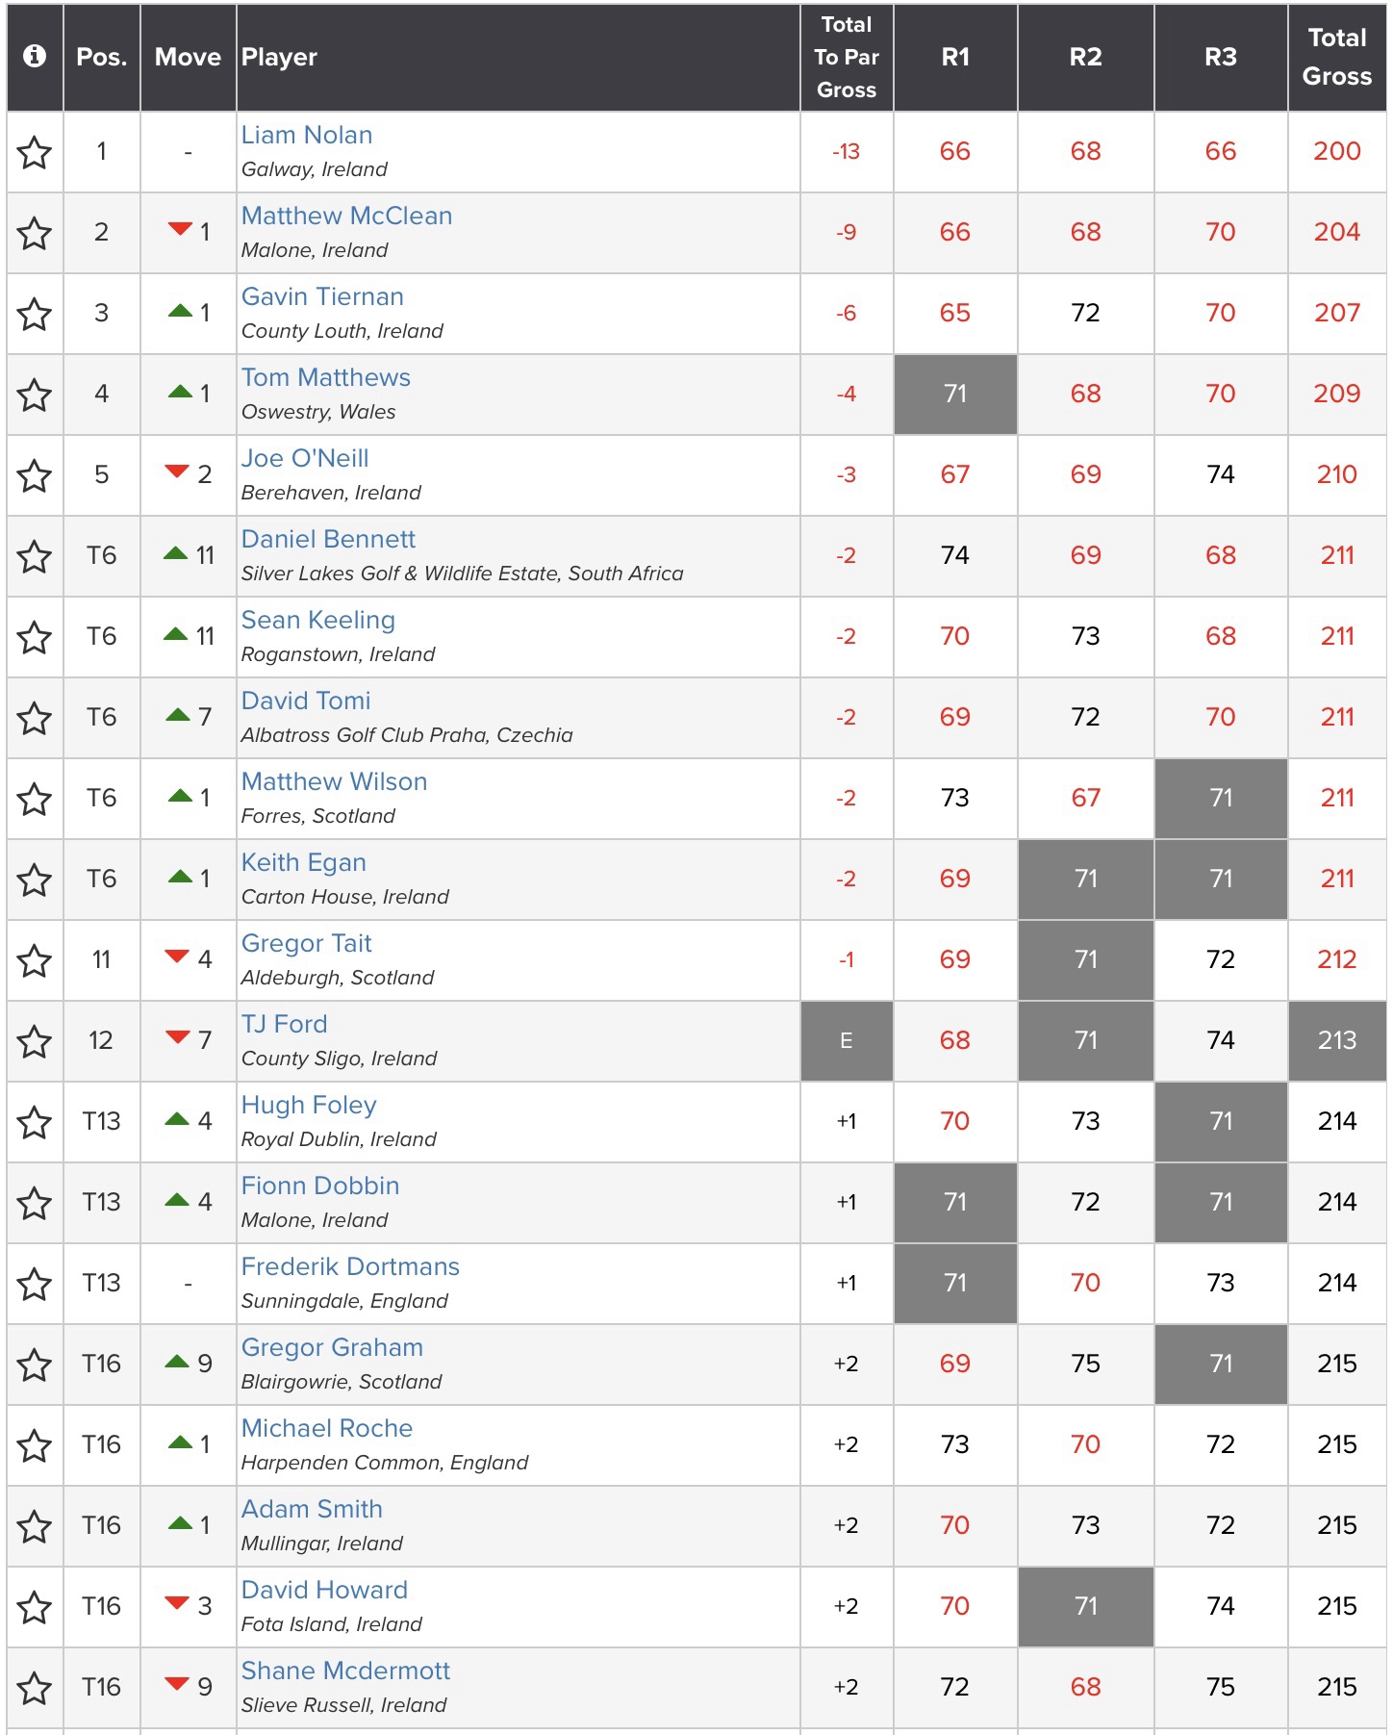Click the Player column header
The height and width of the screenshot is (1735, 1393).
[279, 58]
